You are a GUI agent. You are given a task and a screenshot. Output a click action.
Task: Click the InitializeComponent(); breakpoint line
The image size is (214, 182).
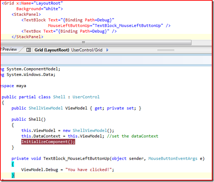(48, 142)
